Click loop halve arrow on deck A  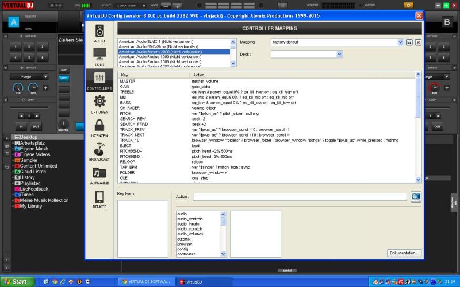pyautogui.click(x=21, y=116)
